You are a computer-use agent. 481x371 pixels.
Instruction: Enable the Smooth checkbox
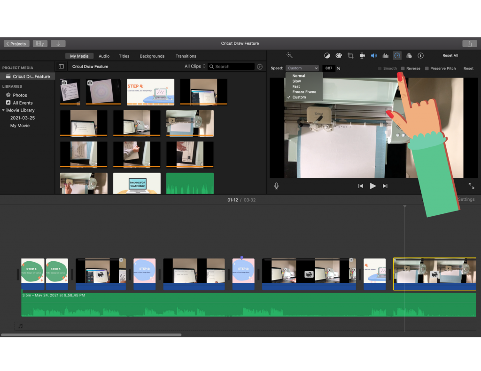point(380,68)
